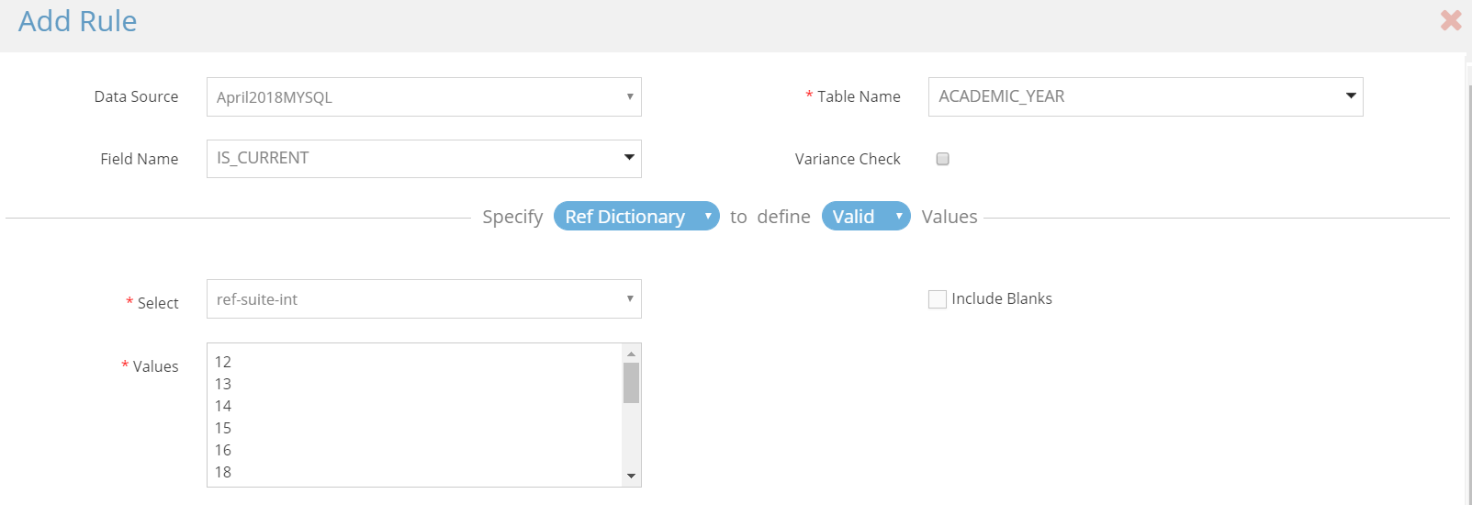
Task: Click the Values list scroll-down arrow
Action: pyautogui.click(x=631, y=476)
